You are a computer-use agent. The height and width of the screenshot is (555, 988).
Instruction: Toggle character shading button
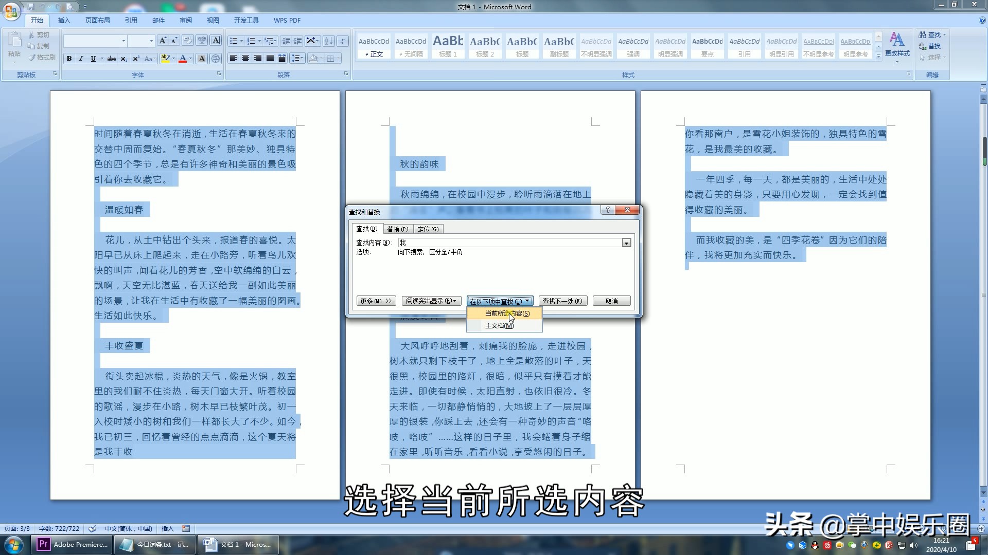pyautogui.click(x=202, y=59)
